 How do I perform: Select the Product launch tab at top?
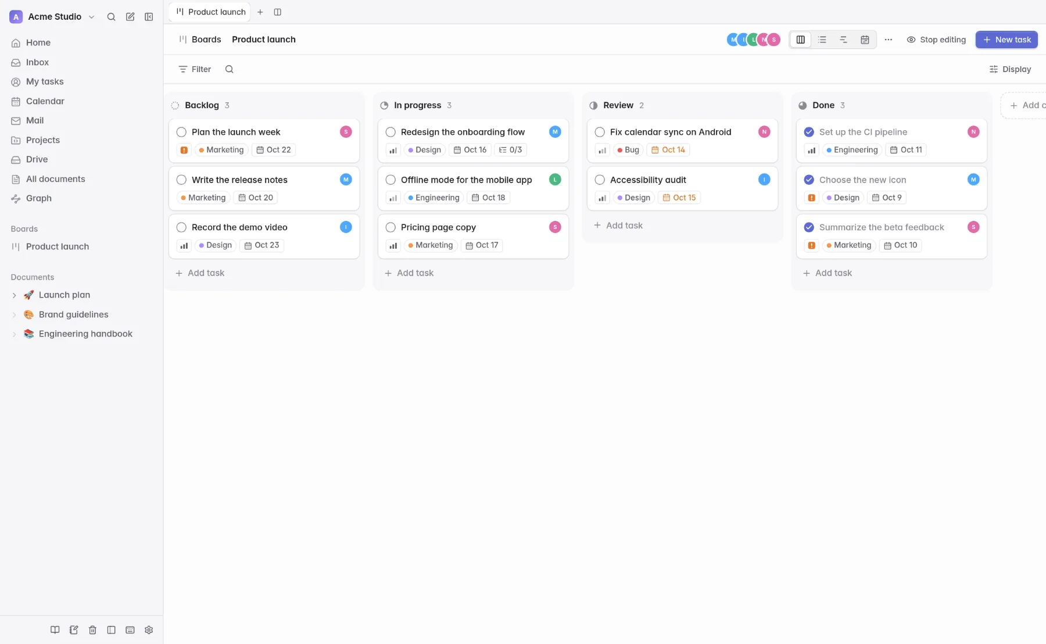[210, 12]
